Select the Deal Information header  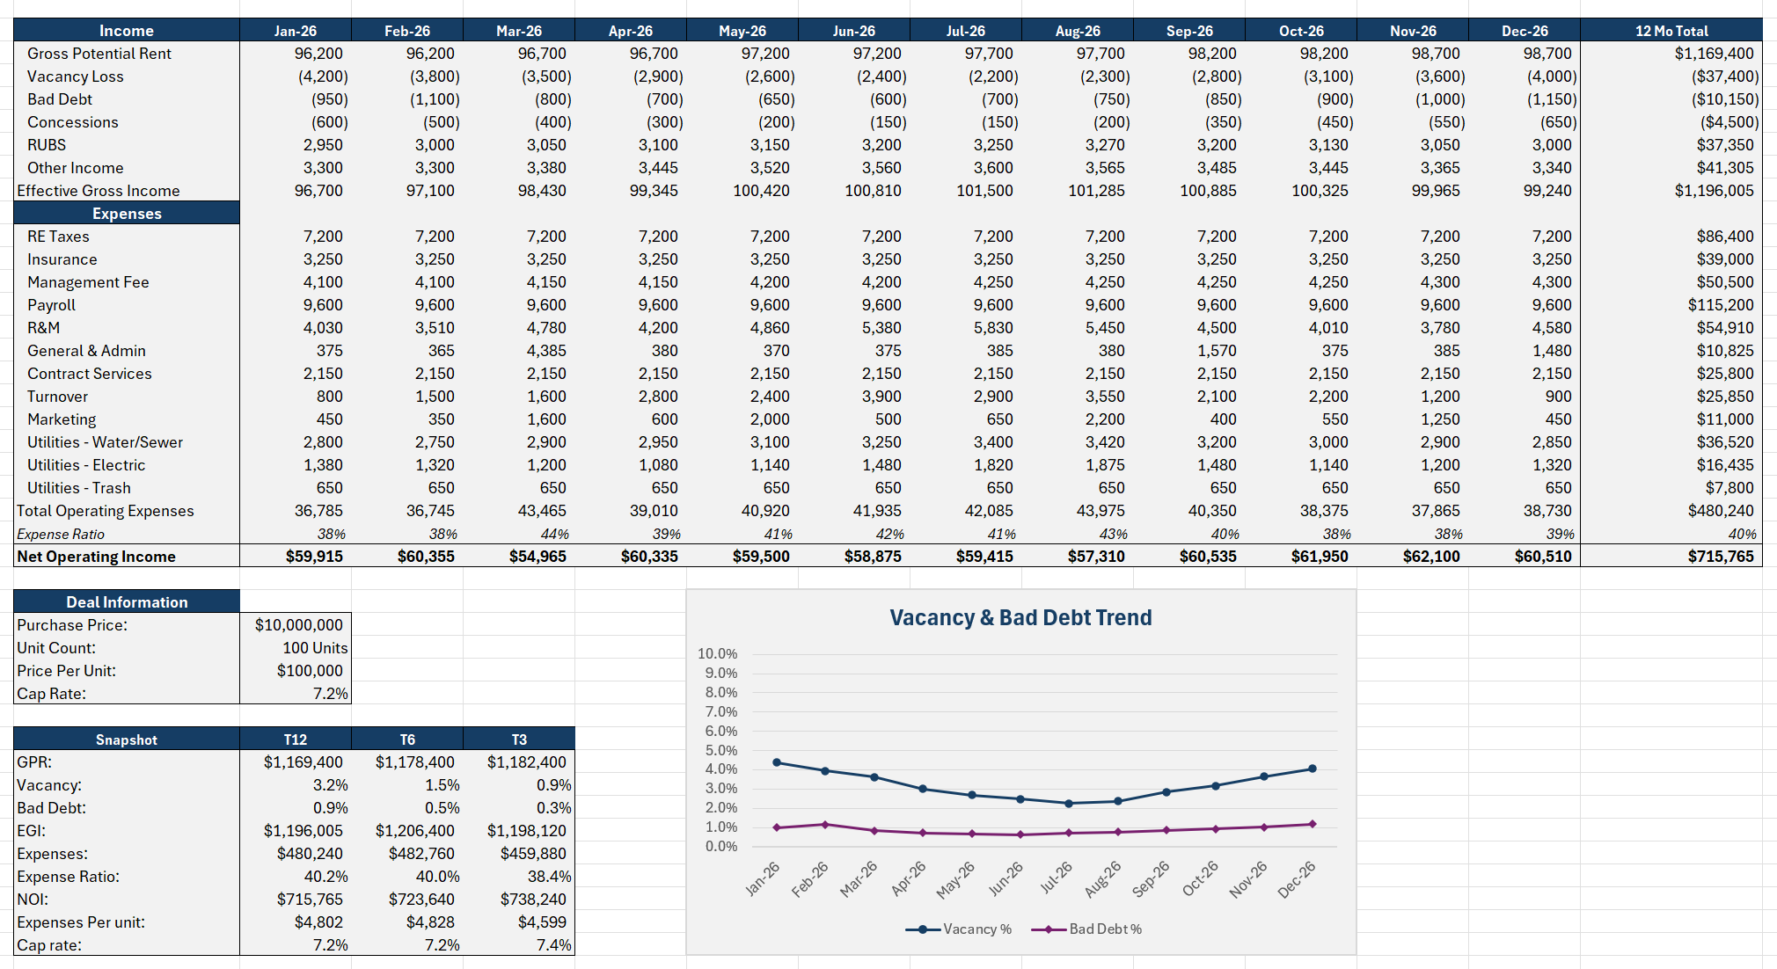coord(127,601)
